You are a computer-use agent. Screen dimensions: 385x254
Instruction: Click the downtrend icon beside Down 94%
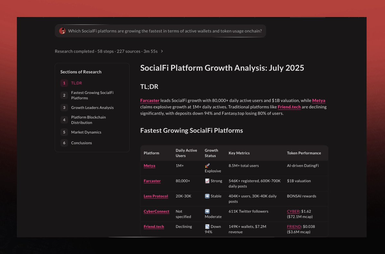pyautogui.click(x=207, y=226)
